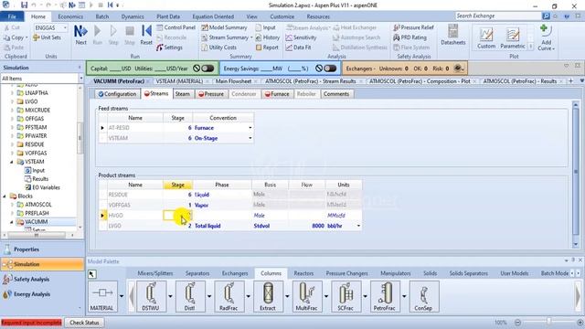585x329 pixels.
Task: Click the Next run icon
Action: (80, 35)
